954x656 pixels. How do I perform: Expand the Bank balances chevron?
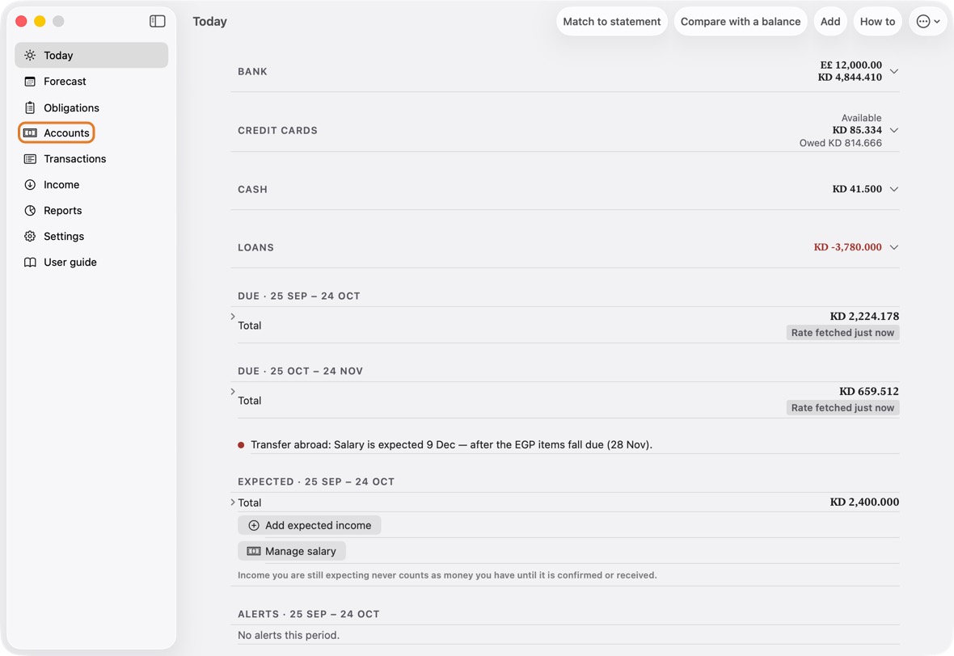pyautogui.click(x=893, y=71)
